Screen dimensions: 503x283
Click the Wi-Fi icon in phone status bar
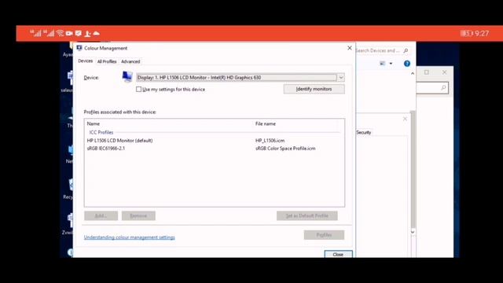tap(60, 33)
